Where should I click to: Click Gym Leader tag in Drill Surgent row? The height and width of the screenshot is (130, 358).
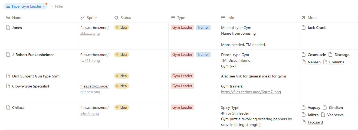click(182, 76)
